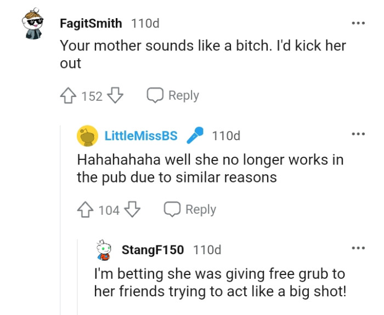Click the blue microphone OP icon
Viewport: 384px width, 315px height.
195,135
